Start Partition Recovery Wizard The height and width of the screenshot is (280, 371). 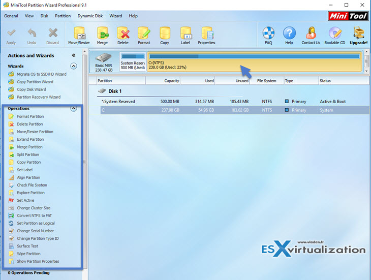(x=35, y=97)
